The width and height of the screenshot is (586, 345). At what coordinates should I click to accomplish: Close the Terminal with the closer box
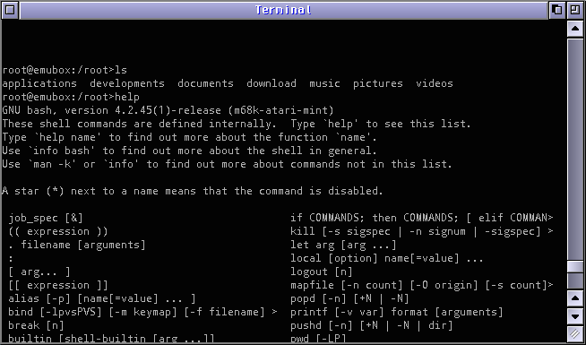pyautogui.click(x=10, y=10)
